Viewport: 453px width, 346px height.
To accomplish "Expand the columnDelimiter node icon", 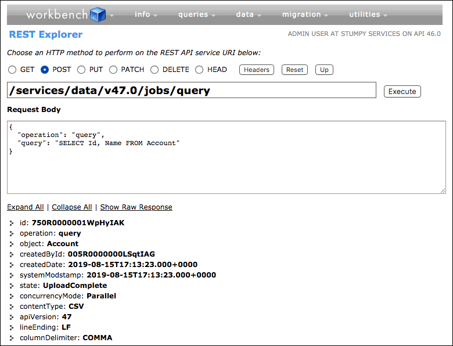I will (x=12, y=338).
